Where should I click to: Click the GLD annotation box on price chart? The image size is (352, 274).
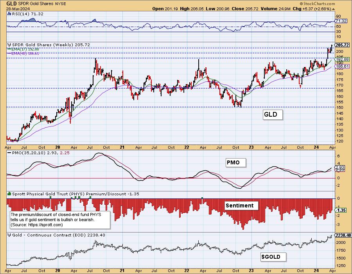pyautogui.click(x=272, y=115)
